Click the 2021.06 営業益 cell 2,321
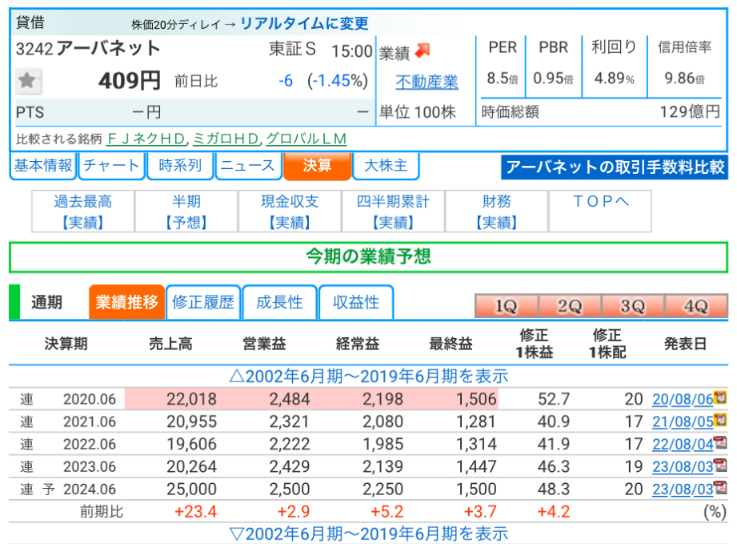 click(x=290, y=421)
